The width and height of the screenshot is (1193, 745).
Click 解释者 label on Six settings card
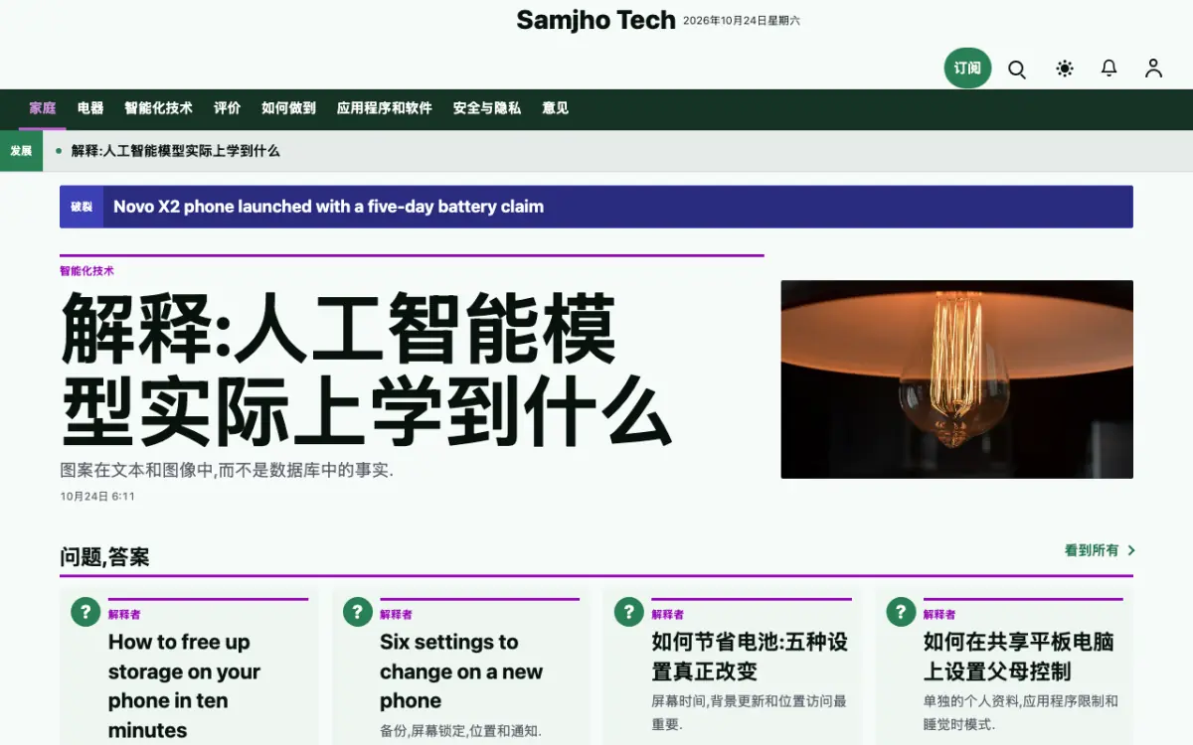396,615
